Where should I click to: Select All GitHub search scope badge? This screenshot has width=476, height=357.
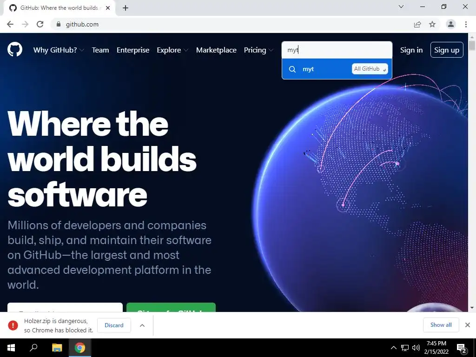click(370, 69)
